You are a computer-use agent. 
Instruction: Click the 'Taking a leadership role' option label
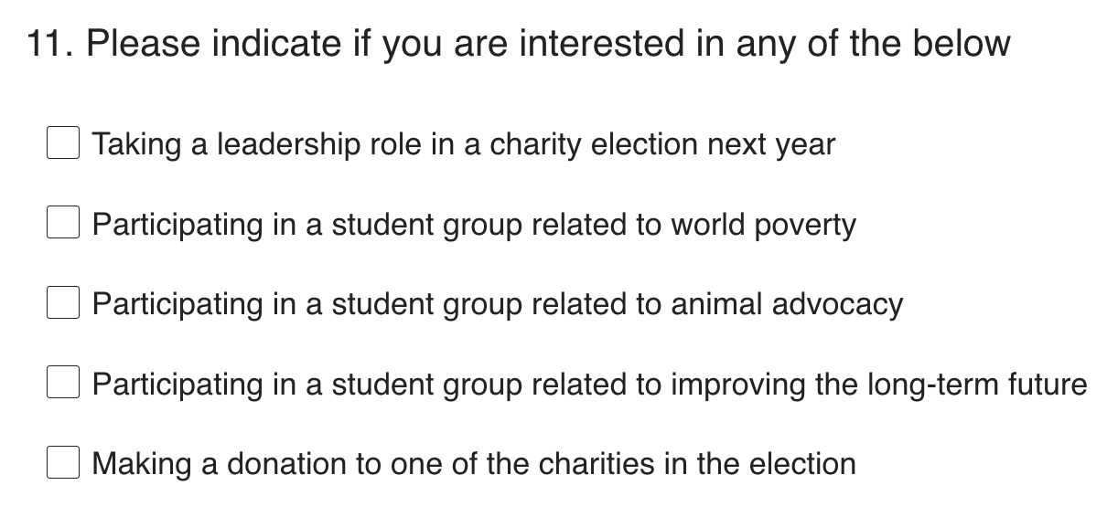pyautogui.click(x=463, y=144)
